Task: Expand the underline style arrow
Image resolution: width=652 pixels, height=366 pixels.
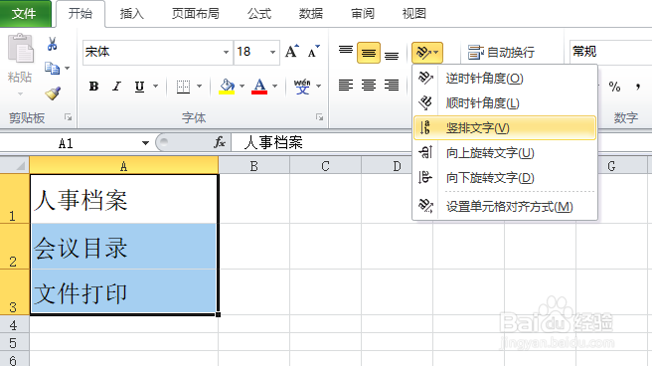Action: pos(155,87)
